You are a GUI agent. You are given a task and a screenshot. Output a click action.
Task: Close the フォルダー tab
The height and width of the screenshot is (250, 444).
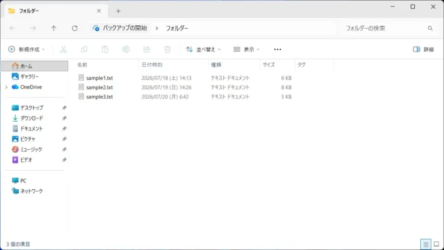tap(99, 11)
